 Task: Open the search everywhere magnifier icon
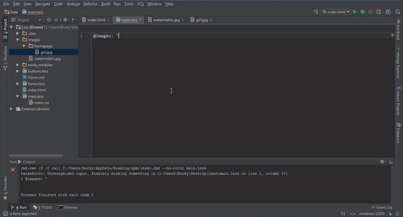[x=398, y=12]
